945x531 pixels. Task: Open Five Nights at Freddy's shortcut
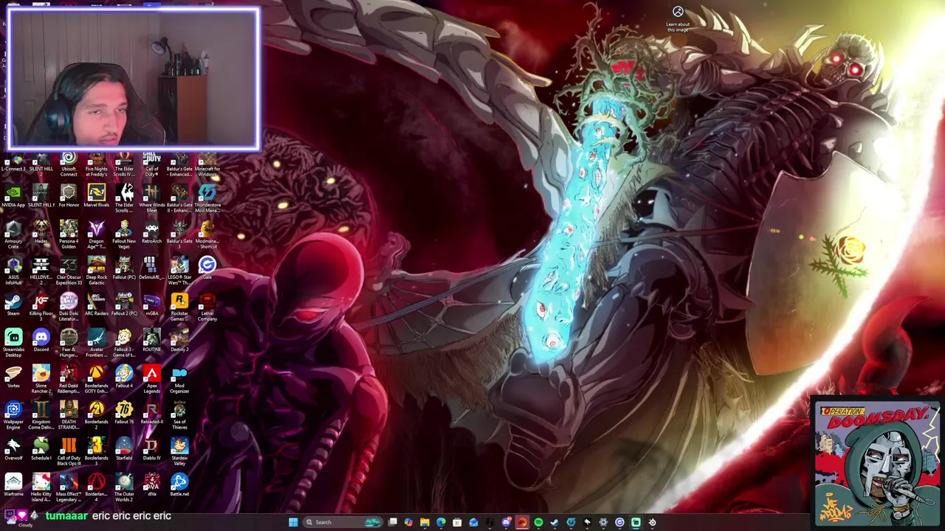[96, 164]
